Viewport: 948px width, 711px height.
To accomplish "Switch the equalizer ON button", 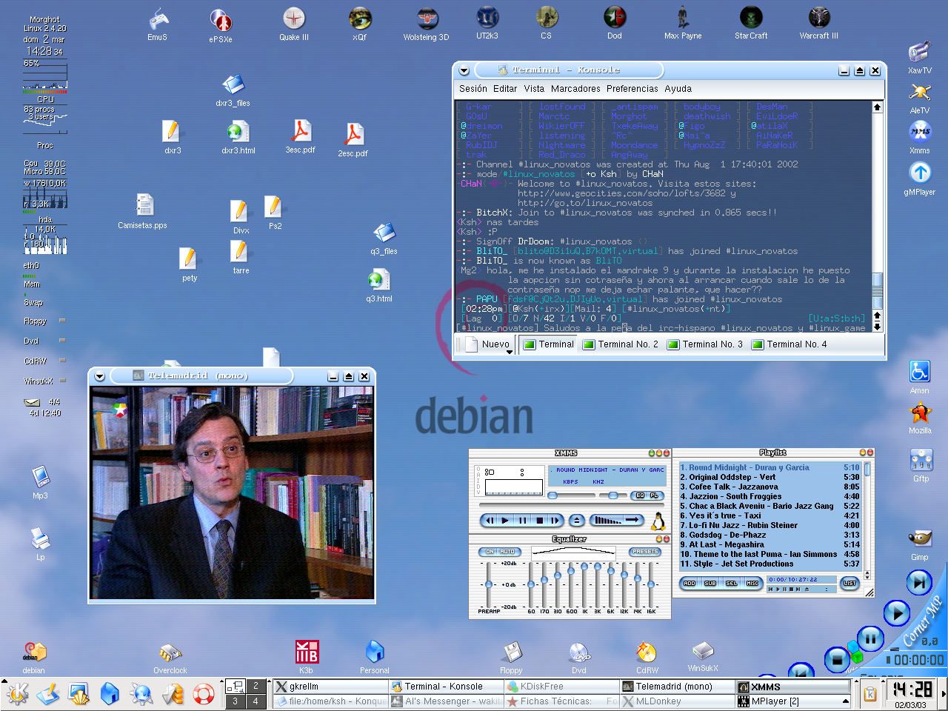I will pos(489,552).
